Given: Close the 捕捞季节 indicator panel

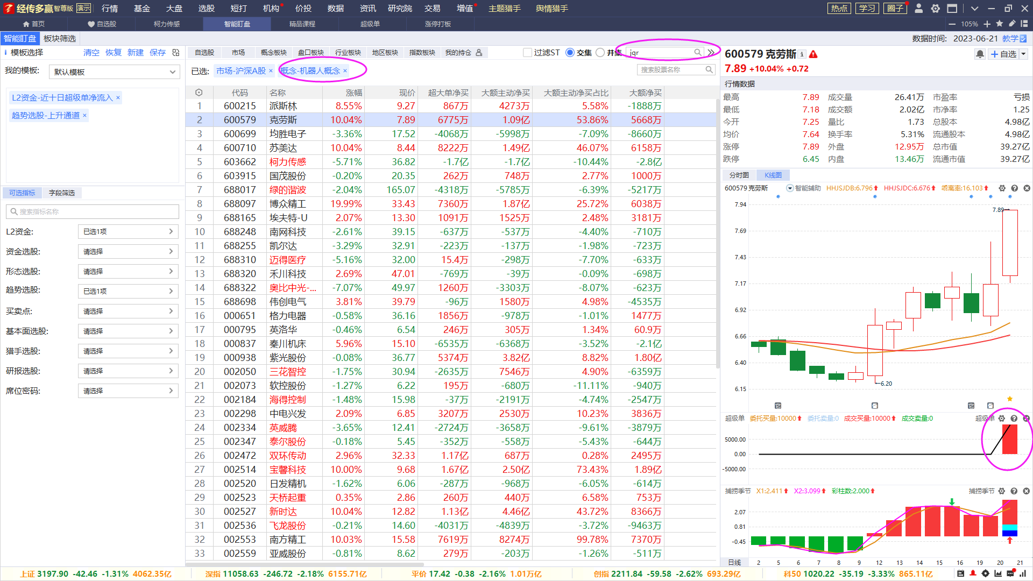Looking at the screenshot, I should 1026,491.
